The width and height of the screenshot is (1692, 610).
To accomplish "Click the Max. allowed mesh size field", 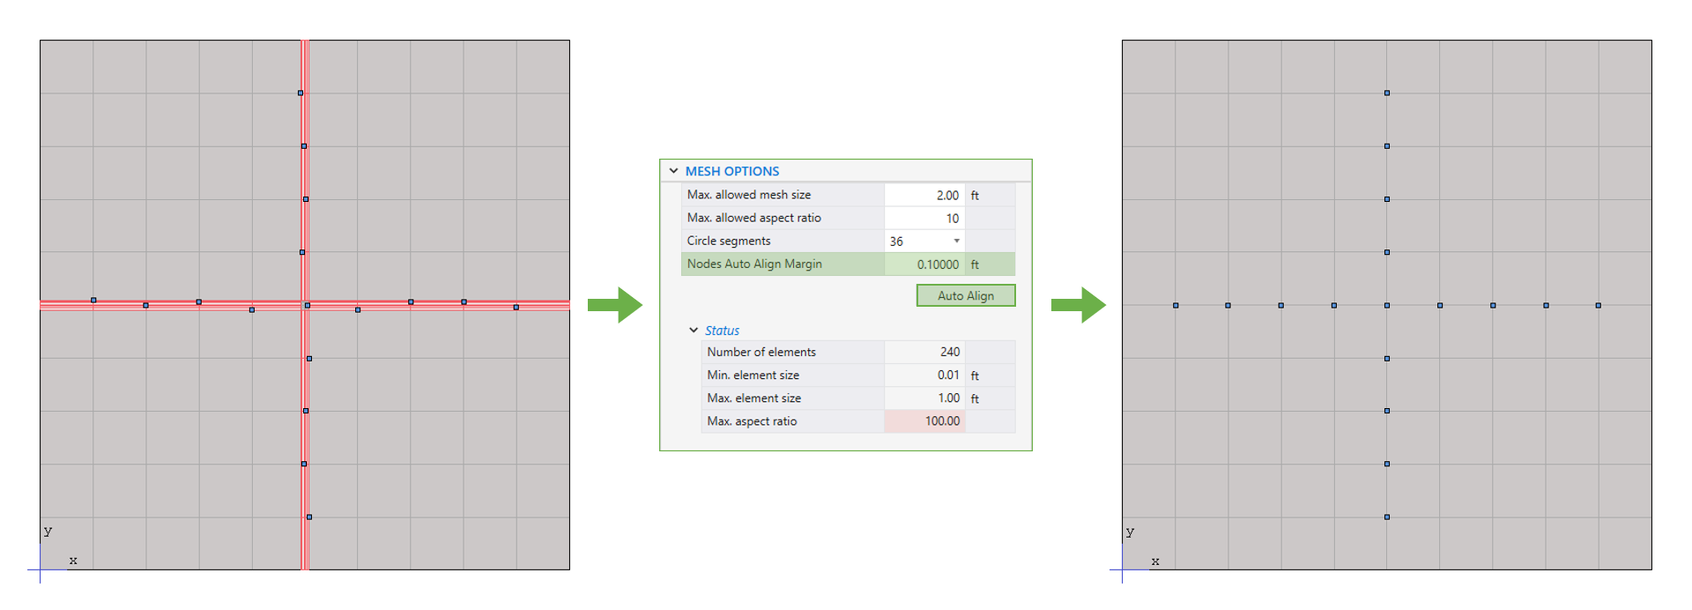I will pyautogui.click(x=924, y=195).
